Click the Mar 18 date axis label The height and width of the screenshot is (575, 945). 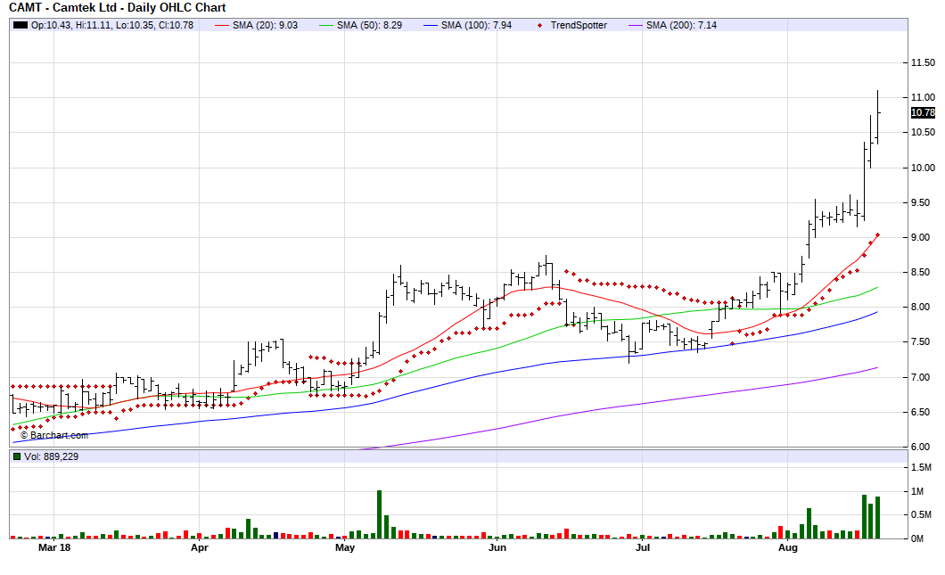(54, 547)
